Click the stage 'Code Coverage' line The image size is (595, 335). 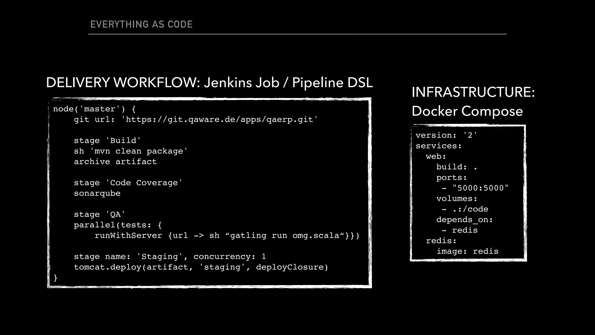[x=128, y=183]
